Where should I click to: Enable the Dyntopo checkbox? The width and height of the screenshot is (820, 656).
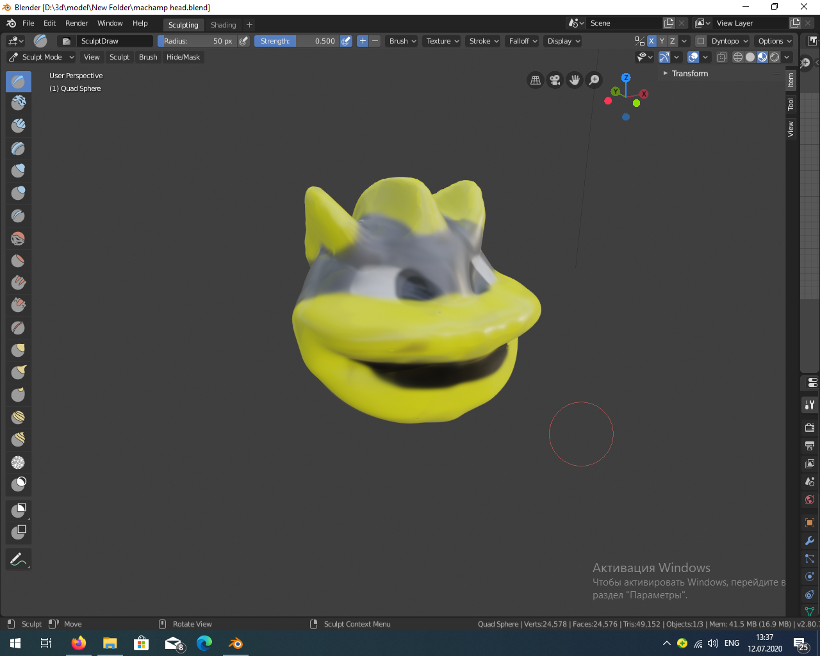(701, 41)
